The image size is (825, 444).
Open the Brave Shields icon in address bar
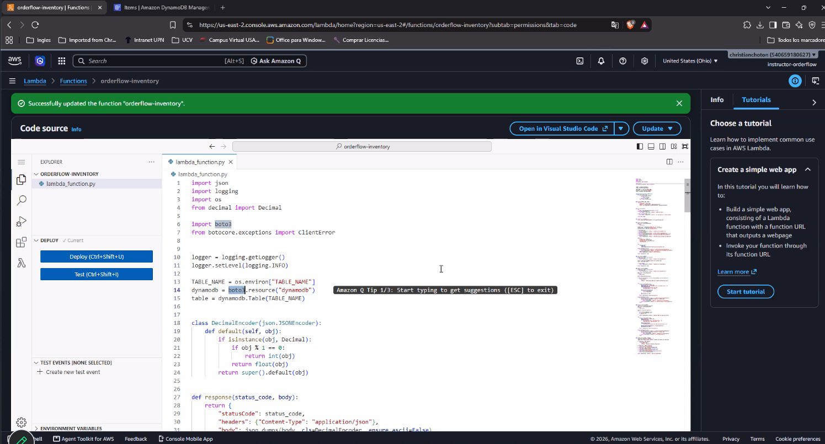coord(630,25)
